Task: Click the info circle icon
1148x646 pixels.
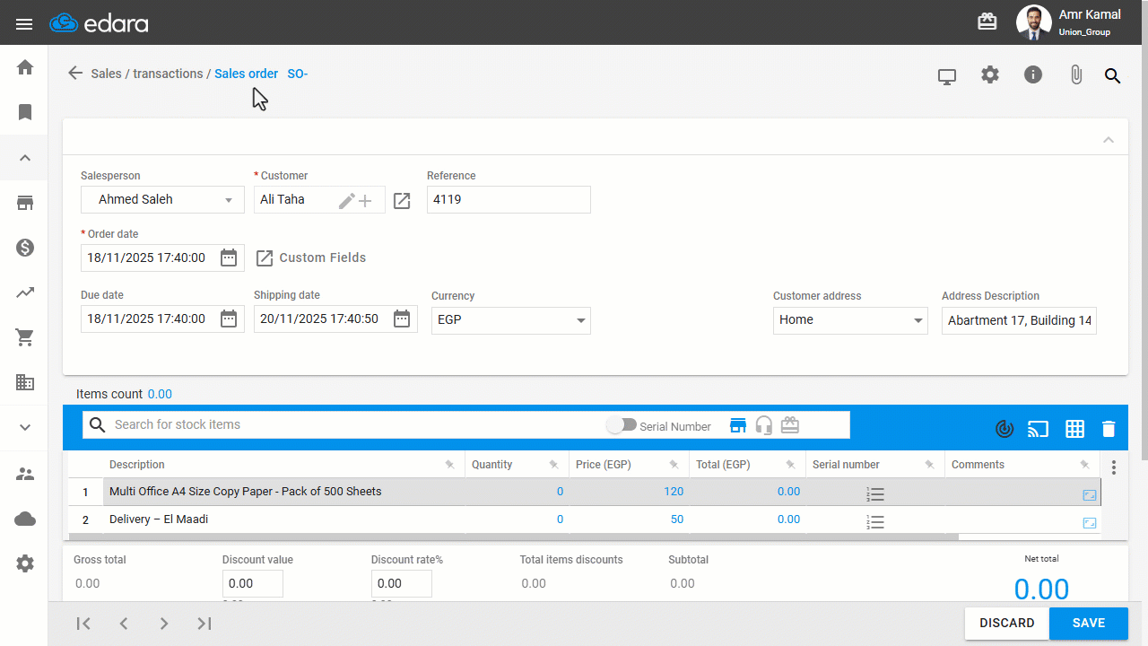Action: (1033, 75)
